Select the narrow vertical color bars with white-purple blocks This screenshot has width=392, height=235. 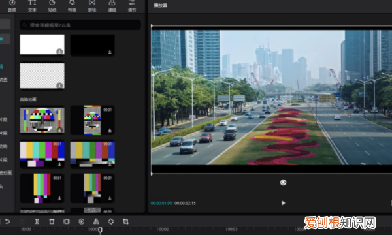coord(42,188)
